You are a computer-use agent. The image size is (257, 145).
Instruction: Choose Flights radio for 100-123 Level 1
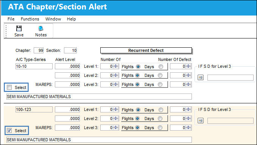[138, 110]
